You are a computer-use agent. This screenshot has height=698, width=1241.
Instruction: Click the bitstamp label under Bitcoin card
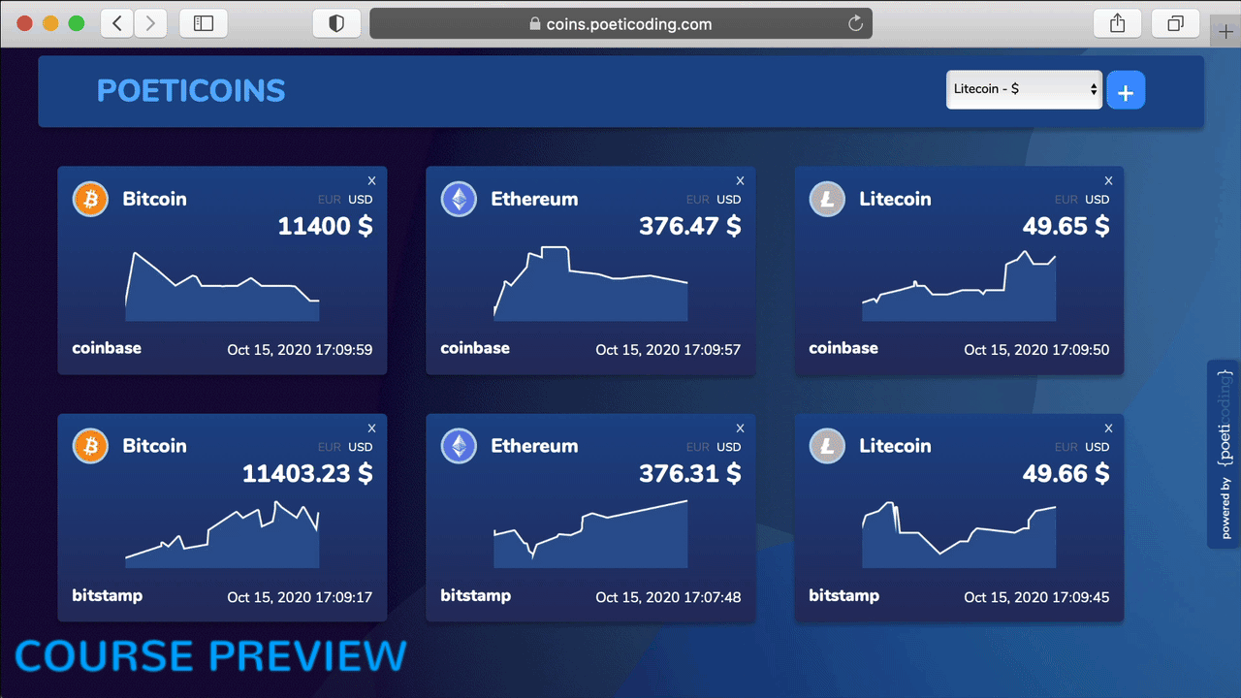coord(108,595)
